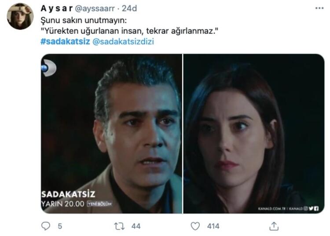
Task: Click the SADAKATSİZ title overlay
Action: click(68, 194)
